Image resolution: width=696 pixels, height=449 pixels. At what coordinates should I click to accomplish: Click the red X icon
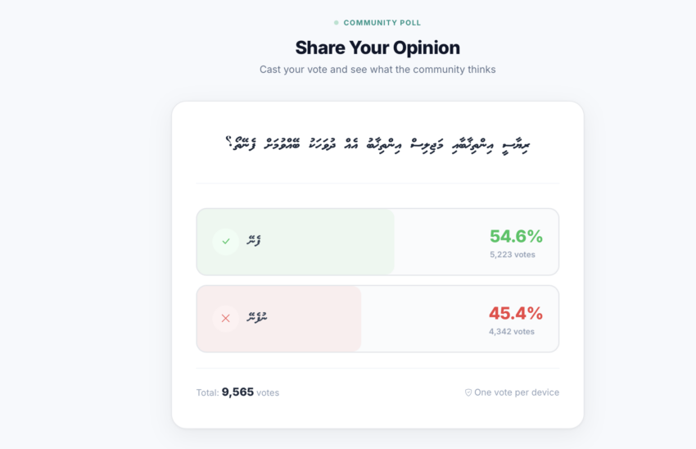[225, 318]
